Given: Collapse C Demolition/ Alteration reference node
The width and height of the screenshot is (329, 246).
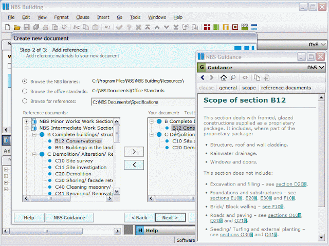Looking at the screenshot, I should [34, 154].
